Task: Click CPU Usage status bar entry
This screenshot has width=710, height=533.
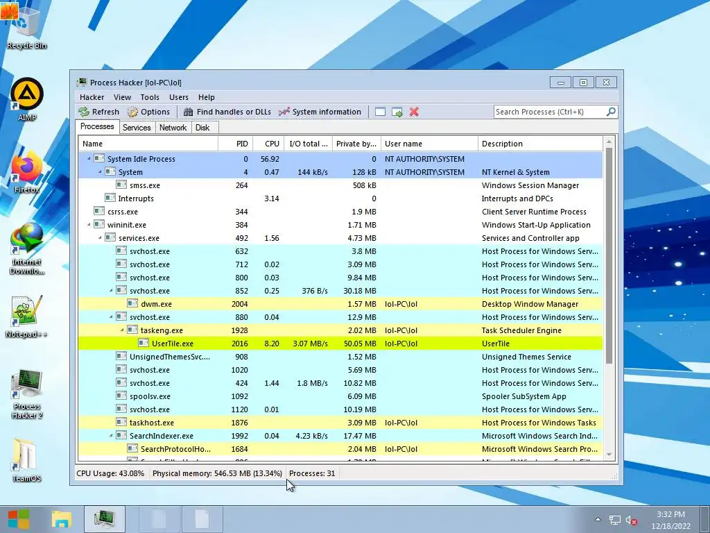Action: pos(110,473)
